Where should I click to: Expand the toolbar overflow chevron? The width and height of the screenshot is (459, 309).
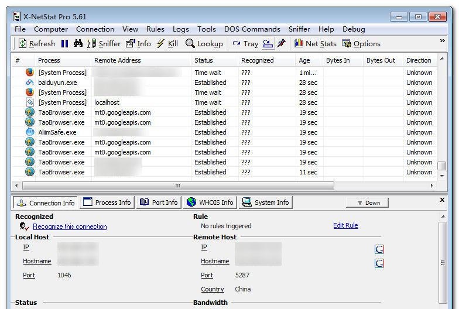click(443, 41)
